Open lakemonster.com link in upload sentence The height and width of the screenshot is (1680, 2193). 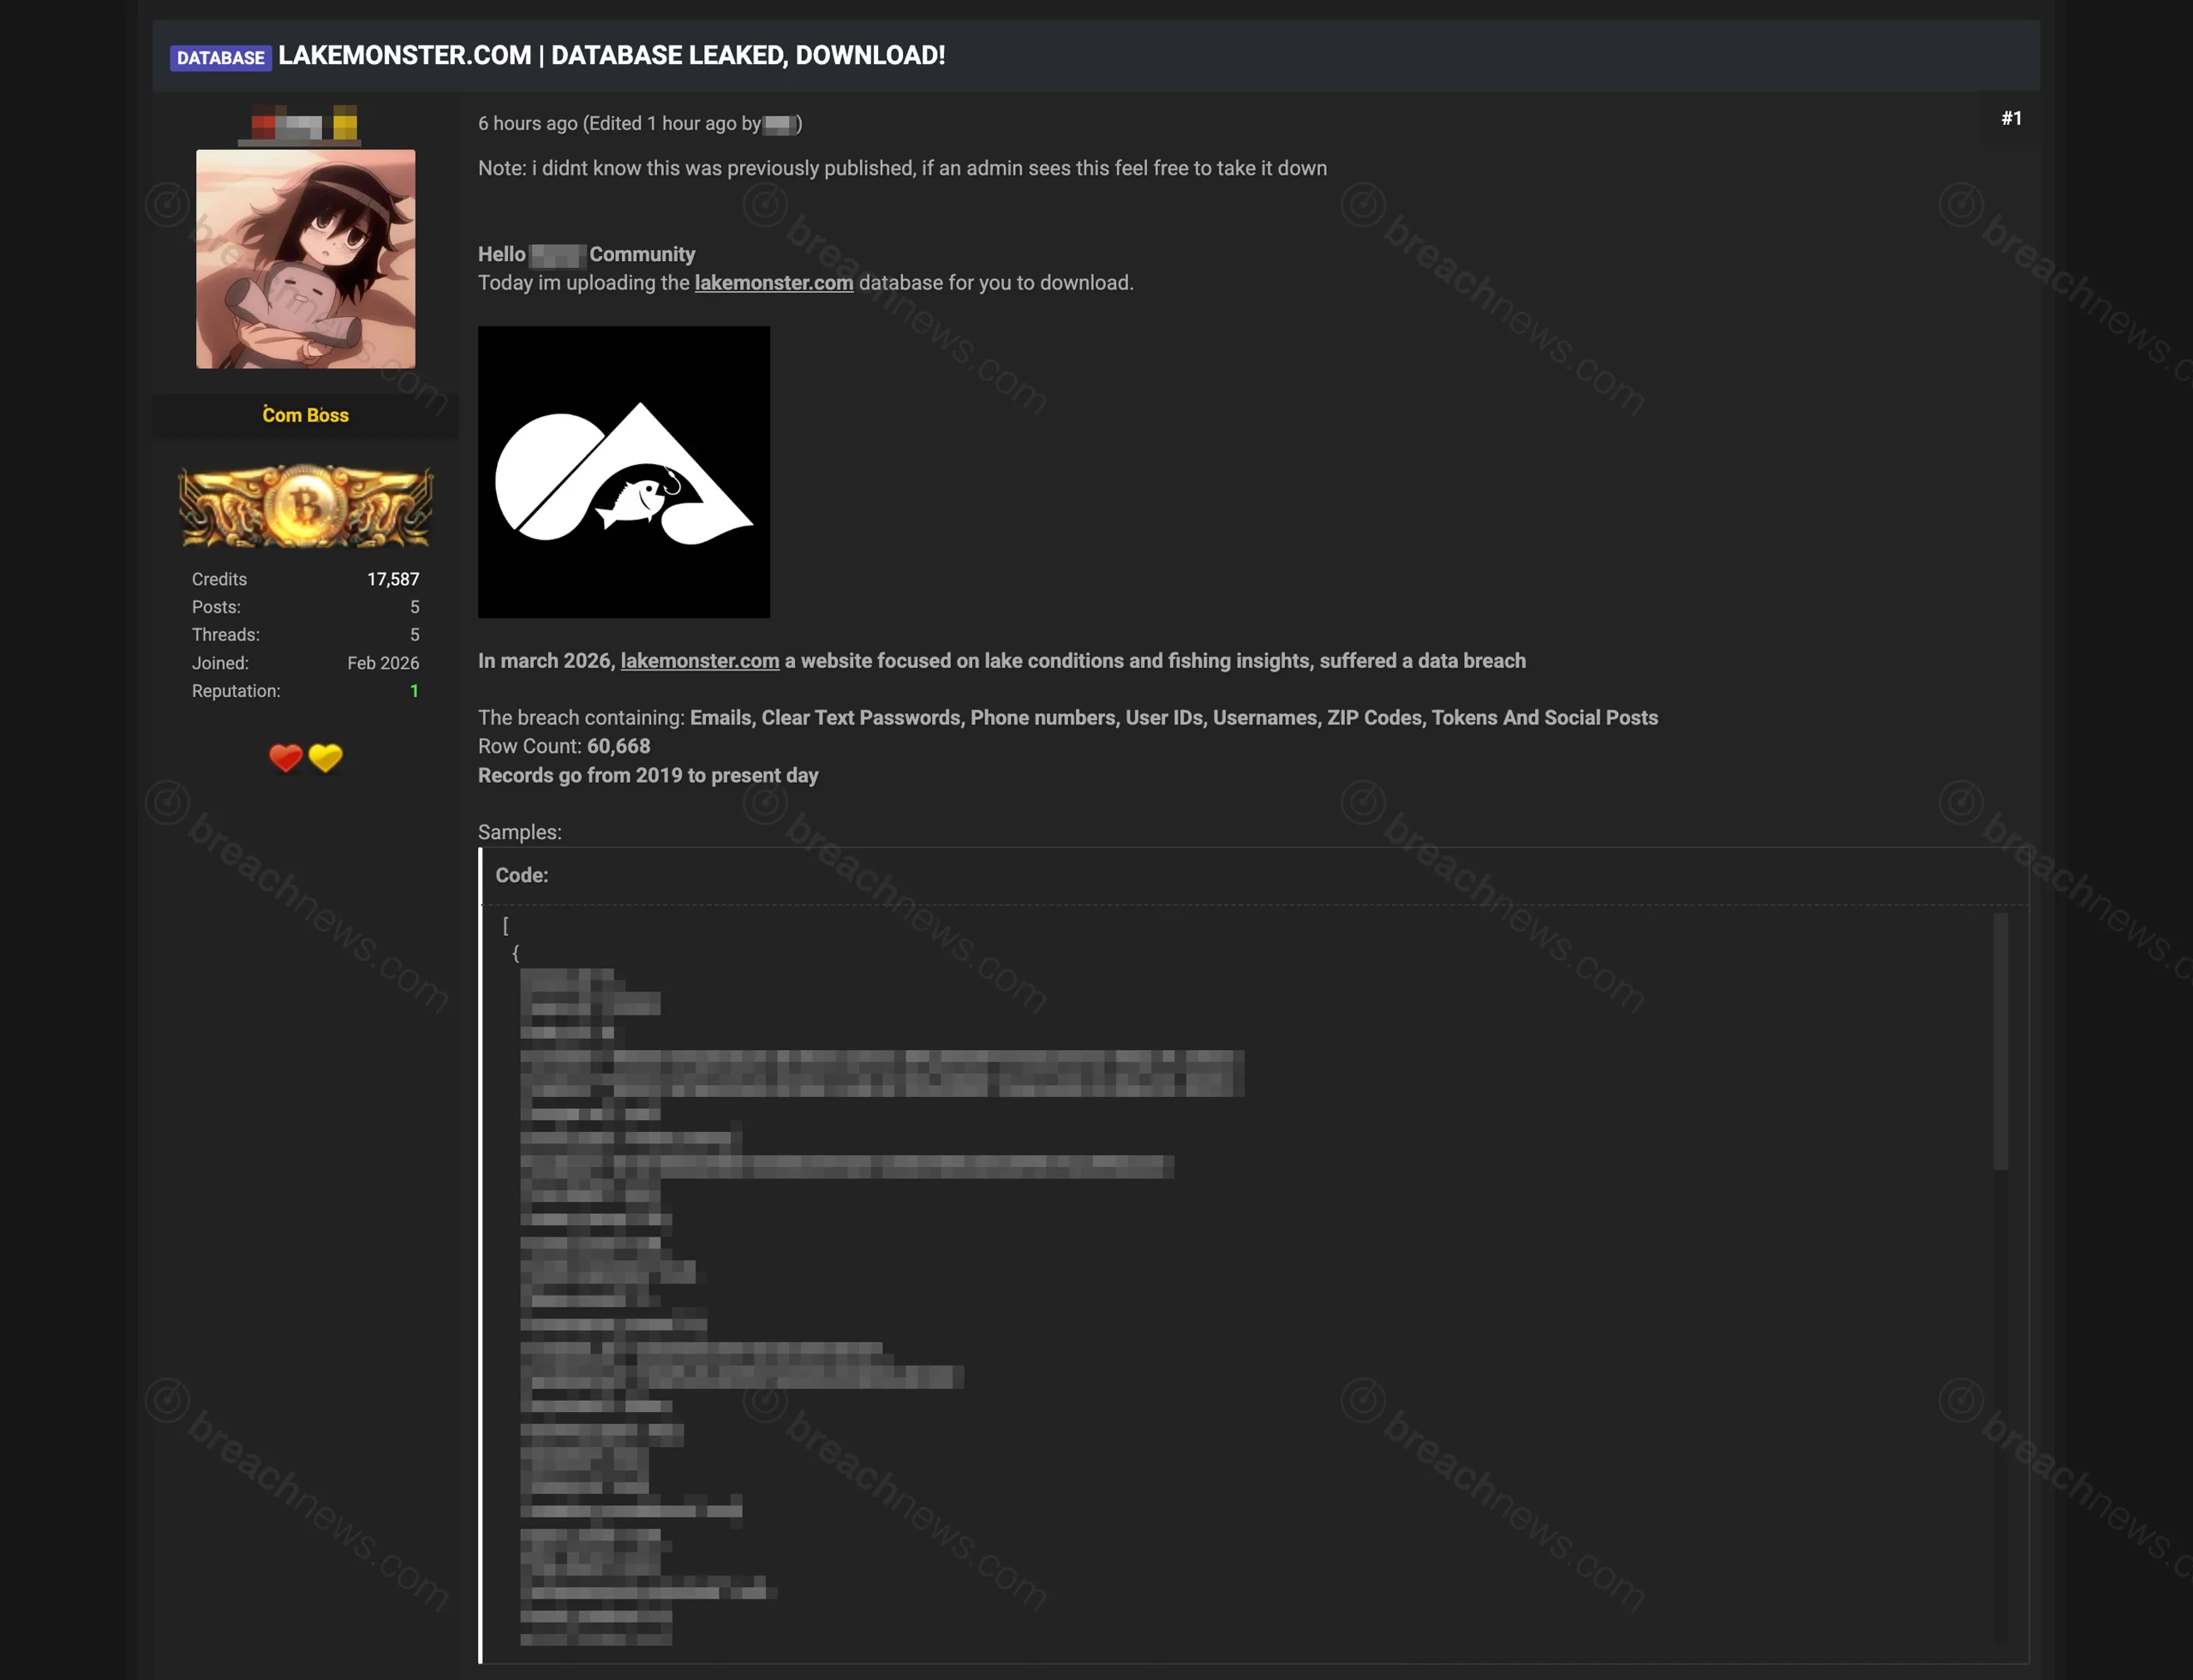(x=774, y=283)
